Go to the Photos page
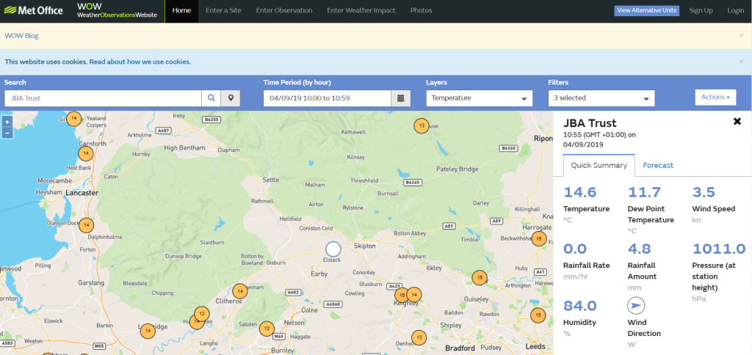Image resolution: width=752 pixels, height=355 pixels. click(x=421, y=10)
